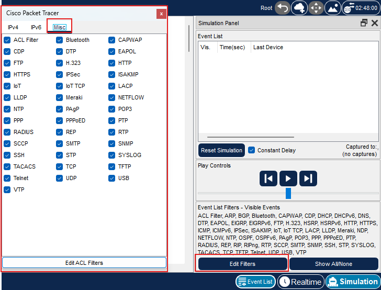381x290 pixels.
Task: Toggle the H.323 checkbox
Action: (59, 63)
